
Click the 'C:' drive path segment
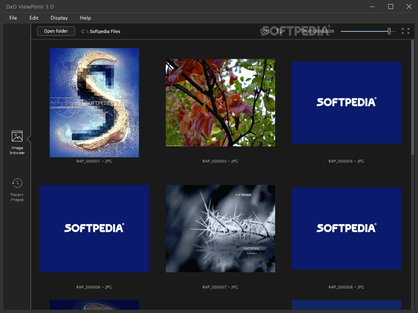click(83, 31)
